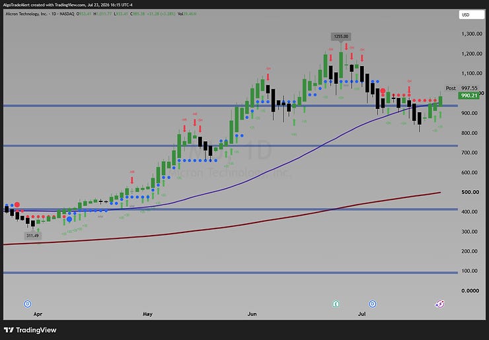Click the 311.49 low price label
Screen dimensions: 489x340
pyautogui.click(x=32, y=236)
